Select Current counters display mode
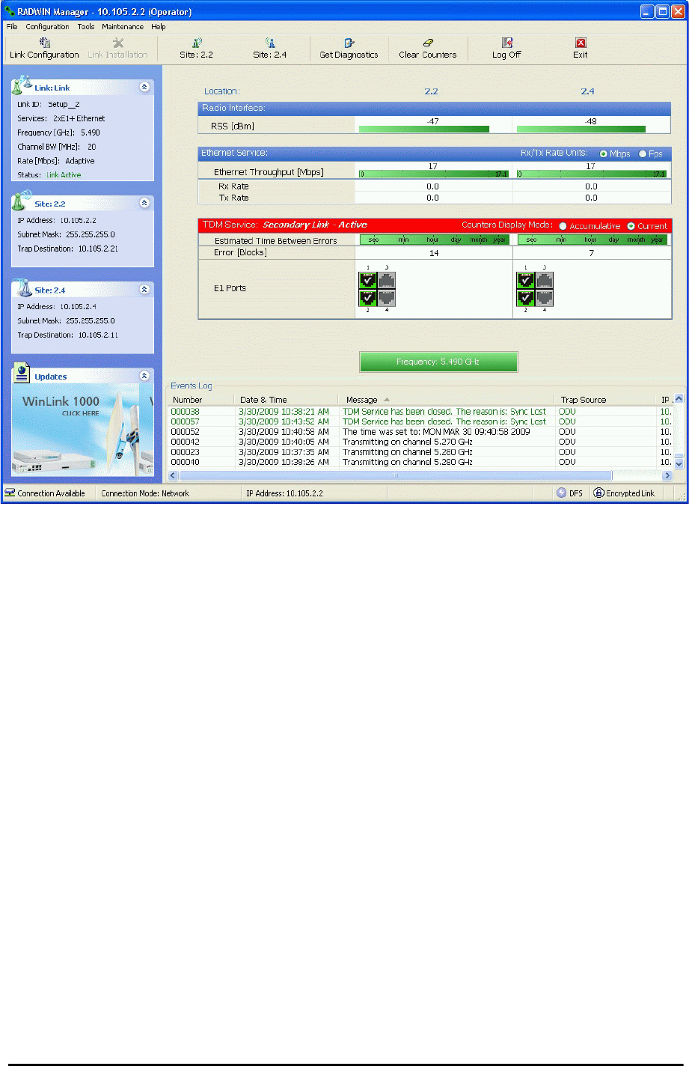The height and width of the screenshot is (1078, 689). (x=631, y=226)
